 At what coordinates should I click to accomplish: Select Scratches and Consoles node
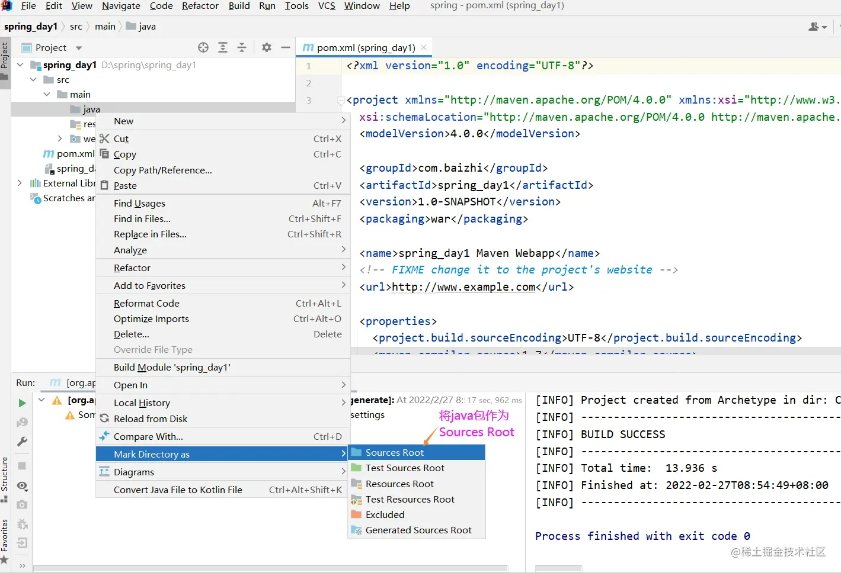pyautogui.click(x=63, y=198)
